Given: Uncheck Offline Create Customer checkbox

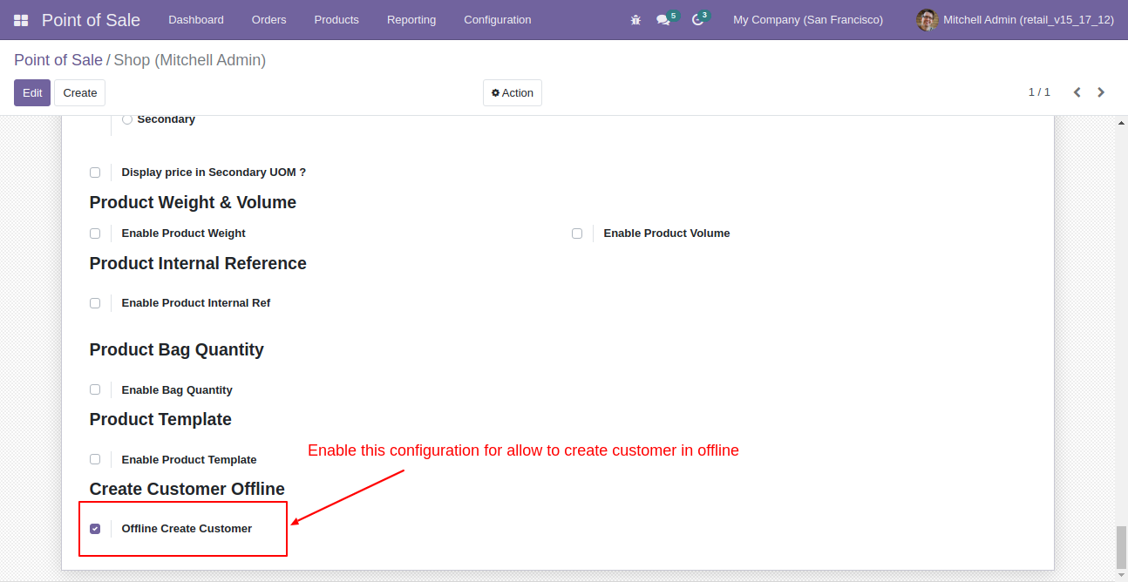Looking at the screenshot, I should 95,529.
